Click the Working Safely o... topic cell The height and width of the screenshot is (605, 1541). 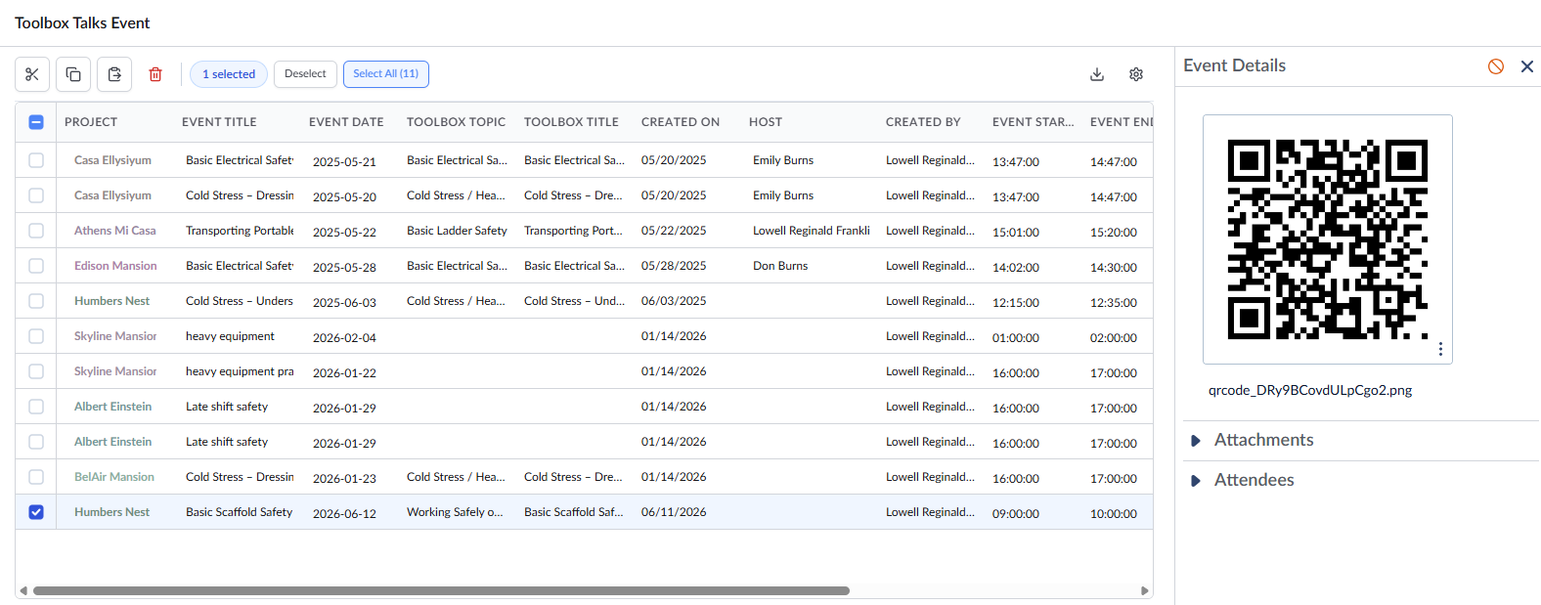tap(455, 512)
